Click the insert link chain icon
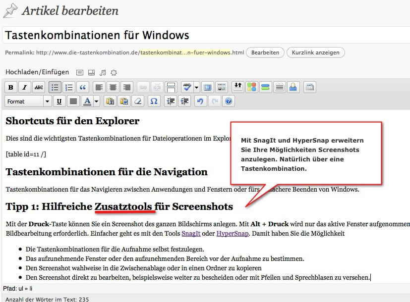 click(143, 87)
